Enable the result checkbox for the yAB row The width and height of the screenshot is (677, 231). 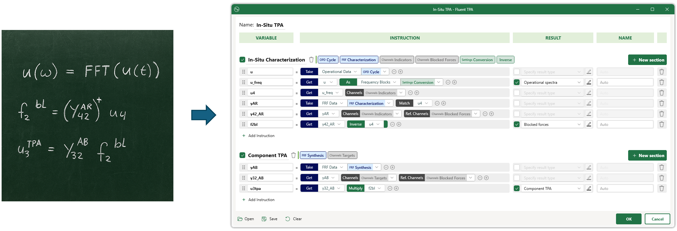coord(517,167)
